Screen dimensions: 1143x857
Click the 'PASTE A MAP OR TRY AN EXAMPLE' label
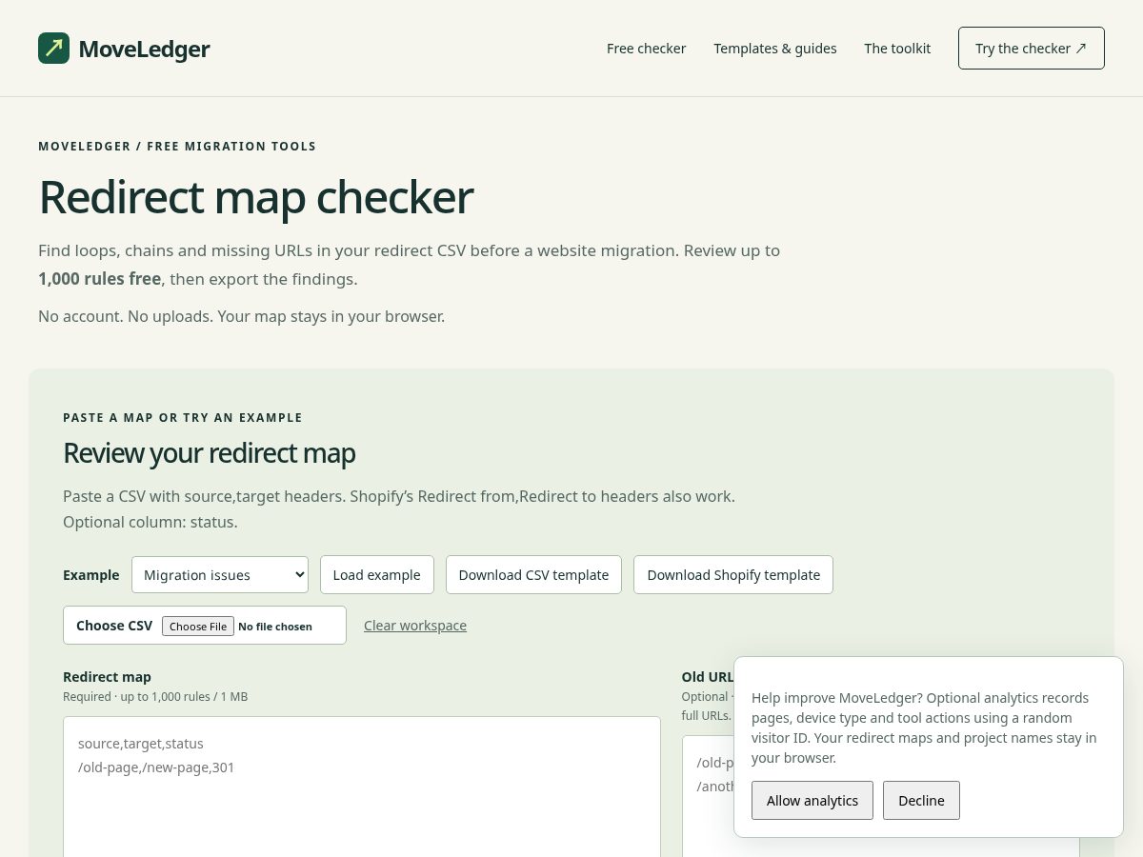pyautogui.click(x=183, y=418)
